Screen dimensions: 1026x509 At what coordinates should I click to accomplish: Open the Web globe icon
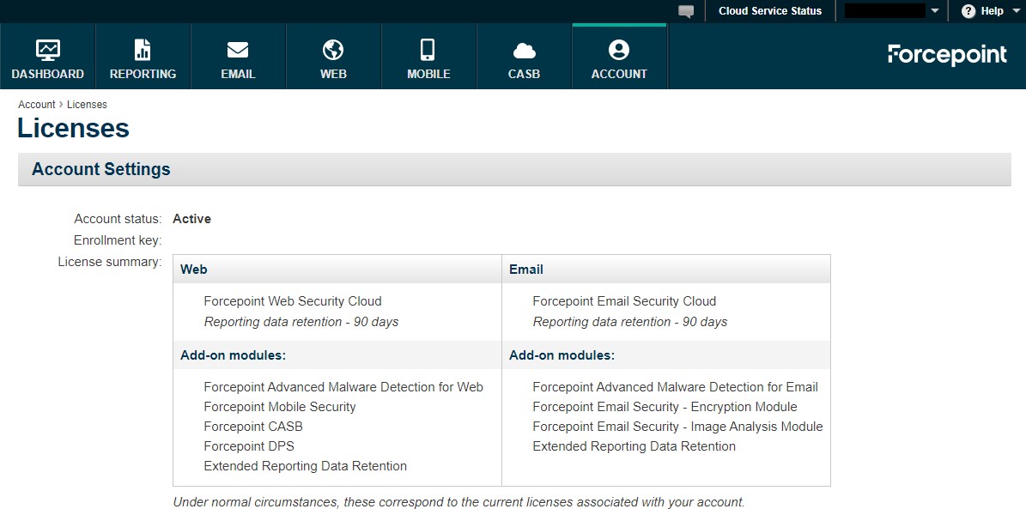(x=333, y=50)
